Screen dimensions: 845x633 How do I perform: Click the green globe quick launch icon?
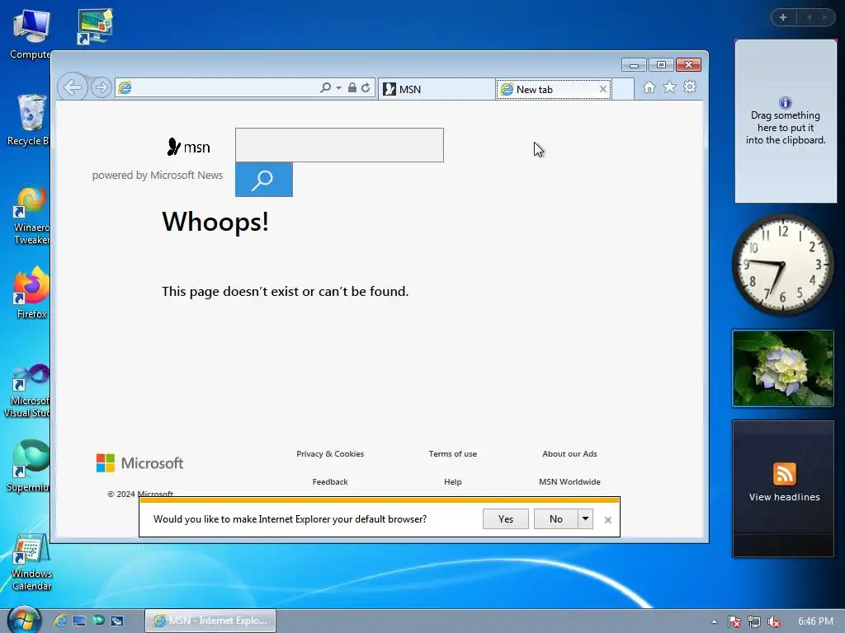pos(98,621)
